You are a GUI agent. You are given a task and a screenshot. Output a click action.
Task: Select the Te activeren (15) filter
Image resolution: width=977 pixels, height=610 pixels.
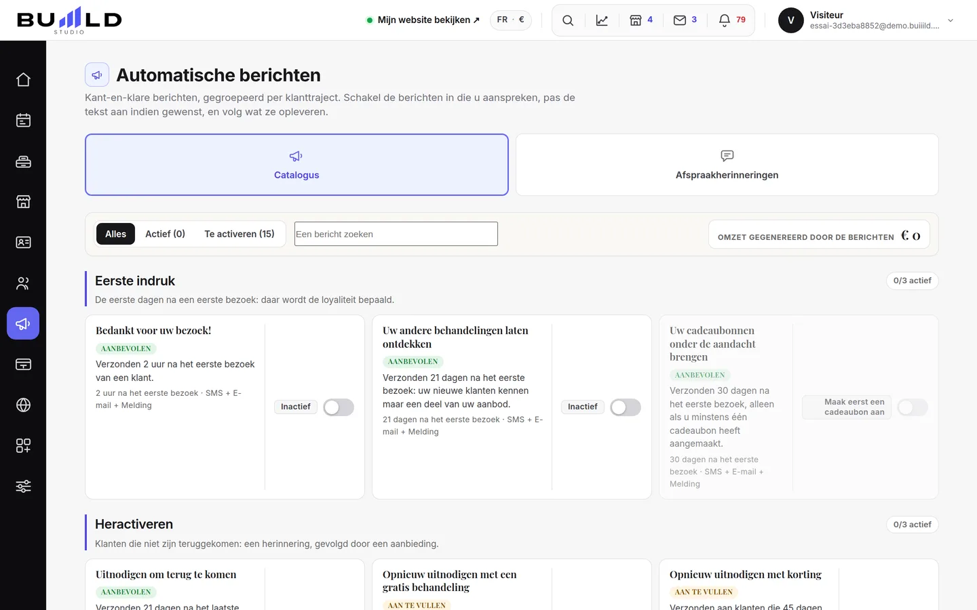pos(240,234)
